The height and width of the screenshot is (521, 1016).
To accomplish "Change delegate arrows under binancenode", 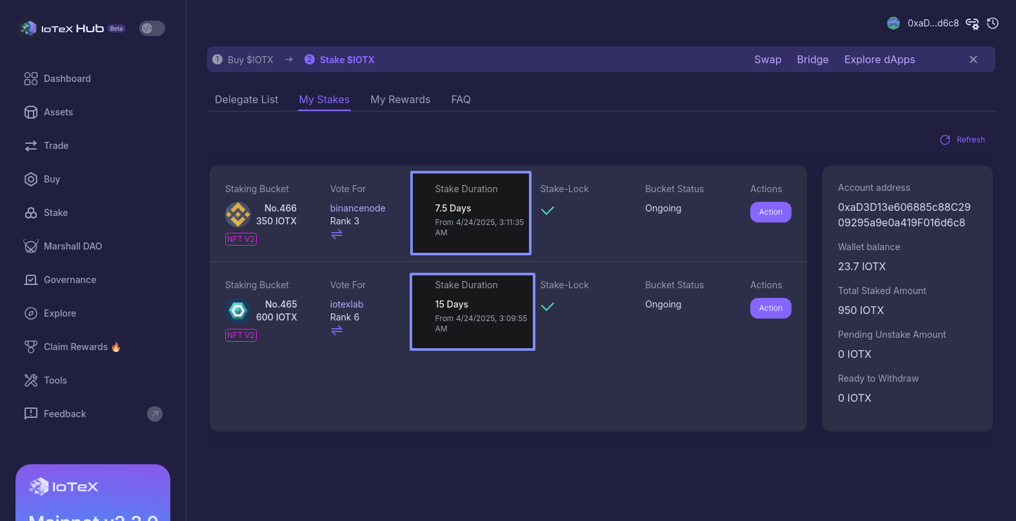I will click(x=337, y=234).
